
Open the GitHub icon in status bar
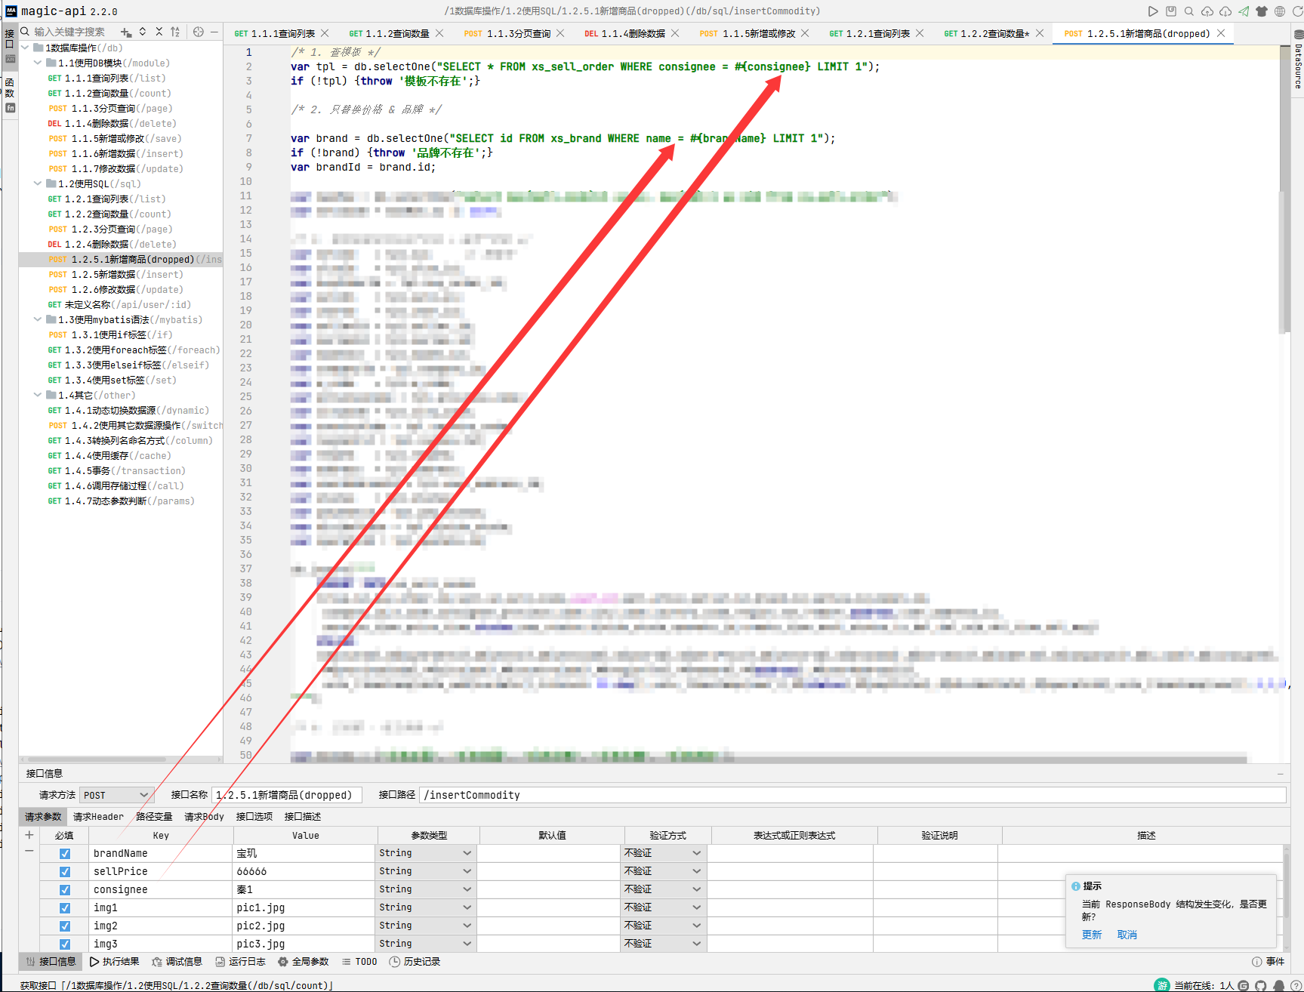click(1260, 985)
